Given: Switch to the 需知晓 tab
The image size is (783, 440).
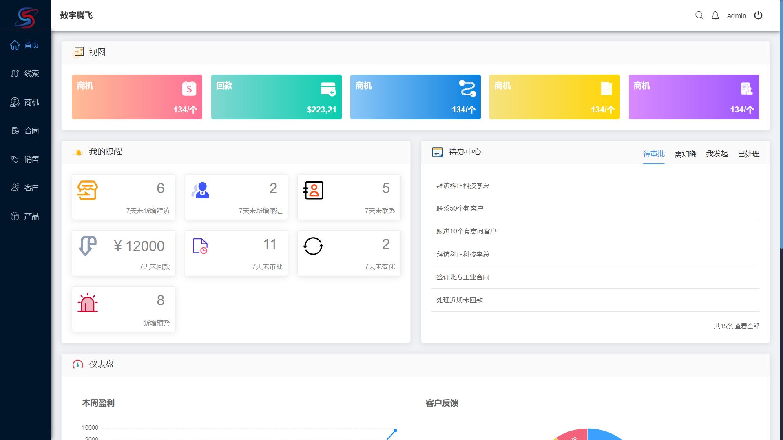Looking at the screenshot, I should pos(684,154).
